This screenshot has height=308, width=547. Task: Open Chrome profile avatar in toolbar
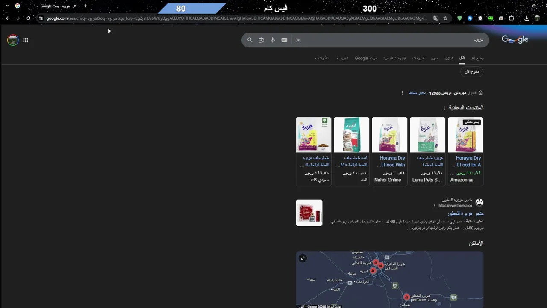538,18
